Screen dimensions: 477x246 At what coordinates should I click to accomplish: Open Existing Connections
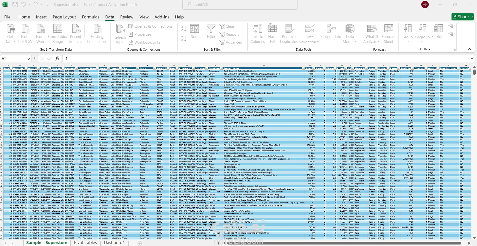pyautogui.click(x=97, y=34)
